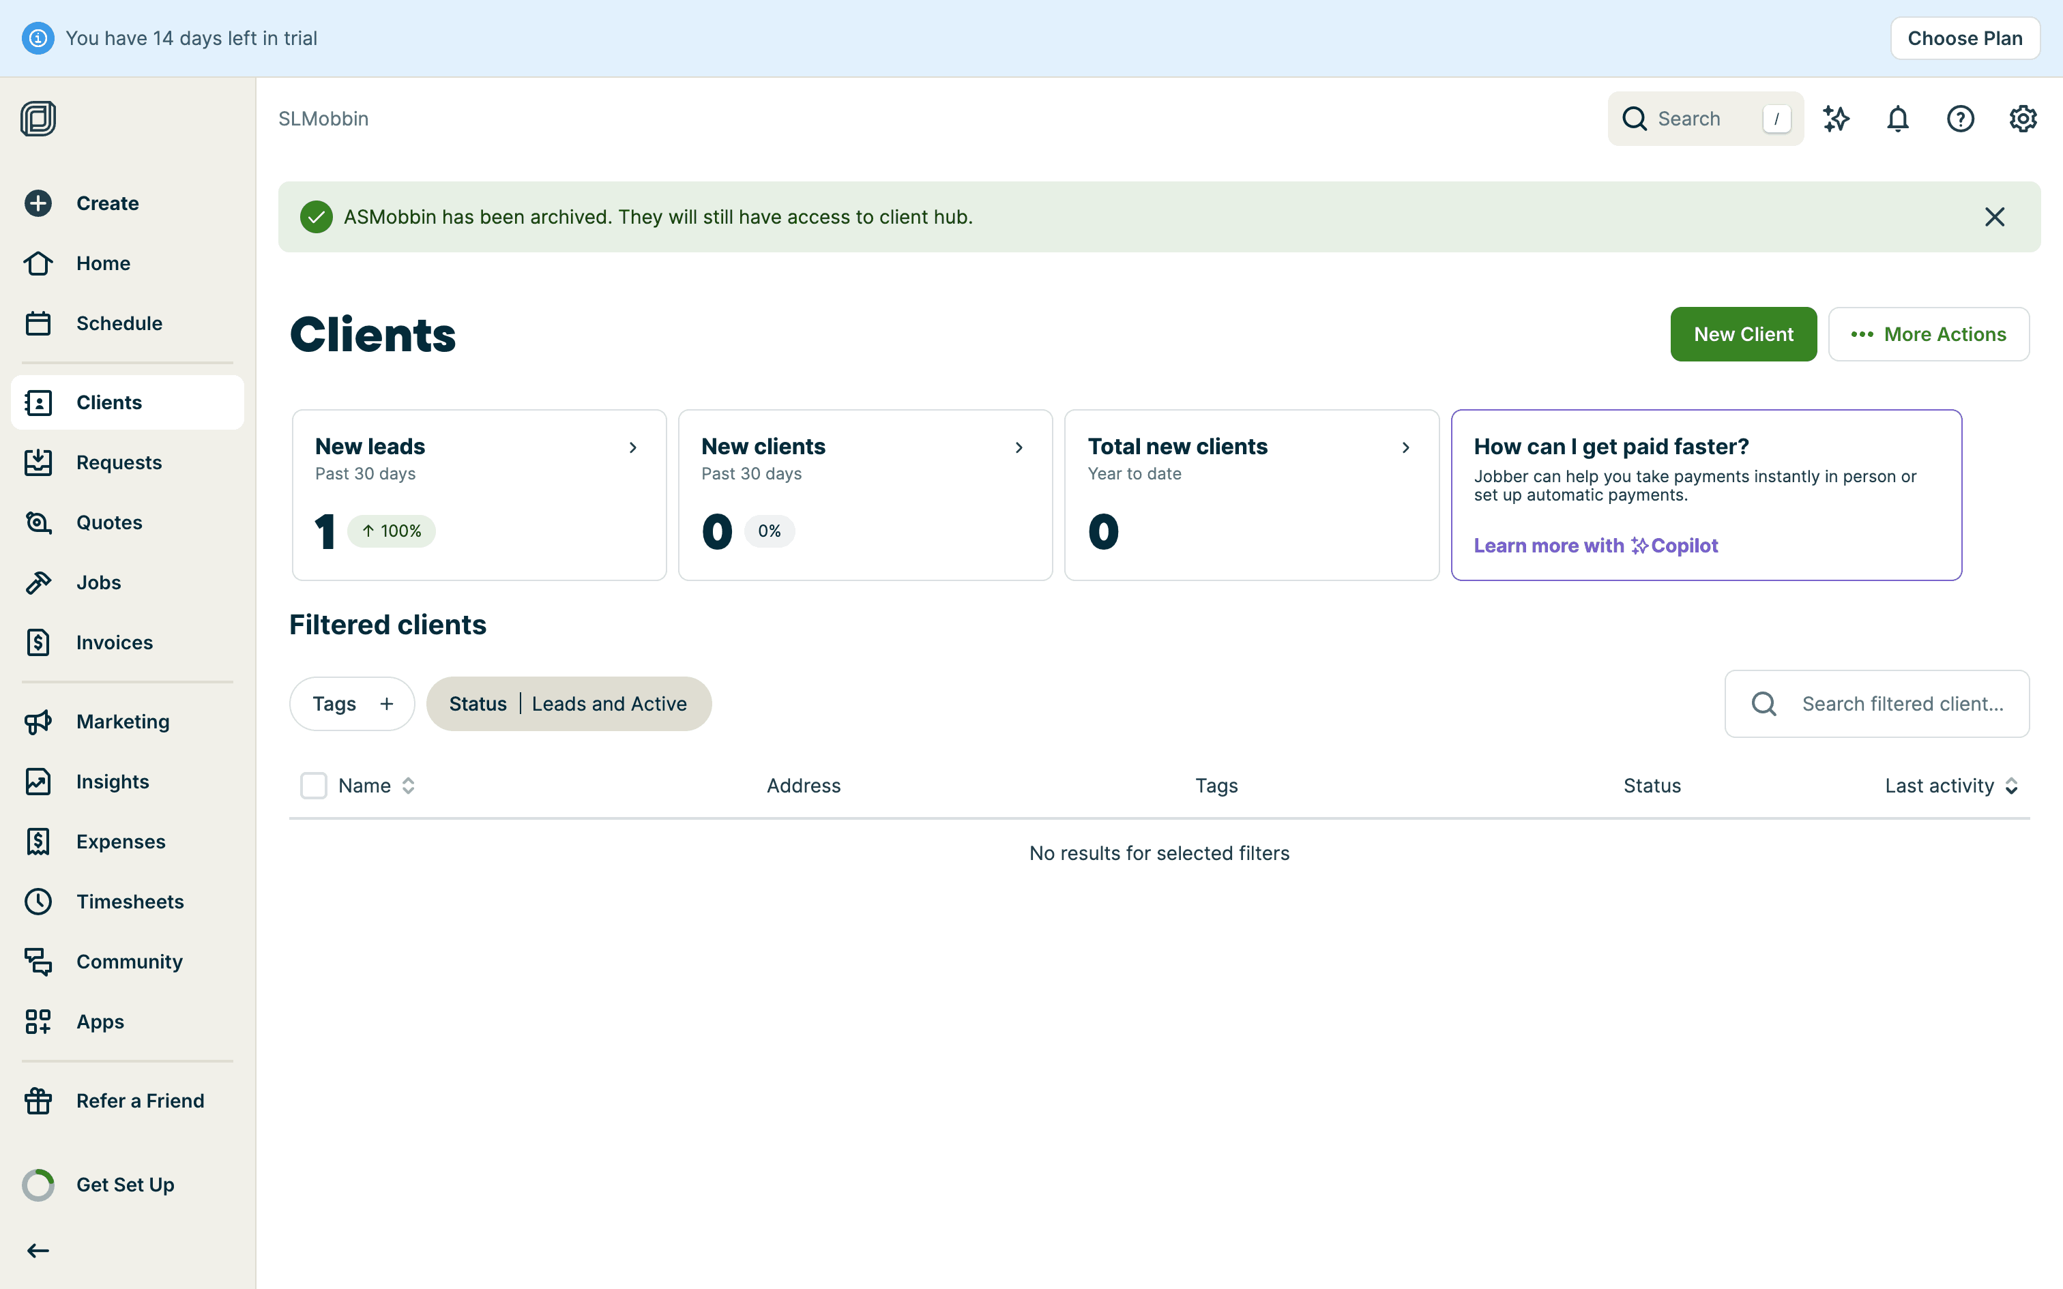Click the Search filtered clients field
The width and height of the screenshot is (2063, 1289).
tap(1901, 703)
